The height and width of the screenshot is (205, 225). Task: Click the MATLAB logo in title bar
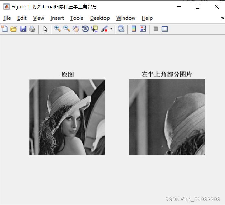6,6
